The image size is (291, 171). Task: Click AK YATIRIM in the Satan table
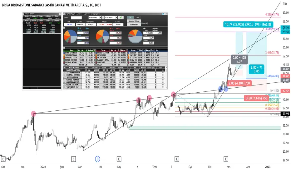click(x=102, y=58)
